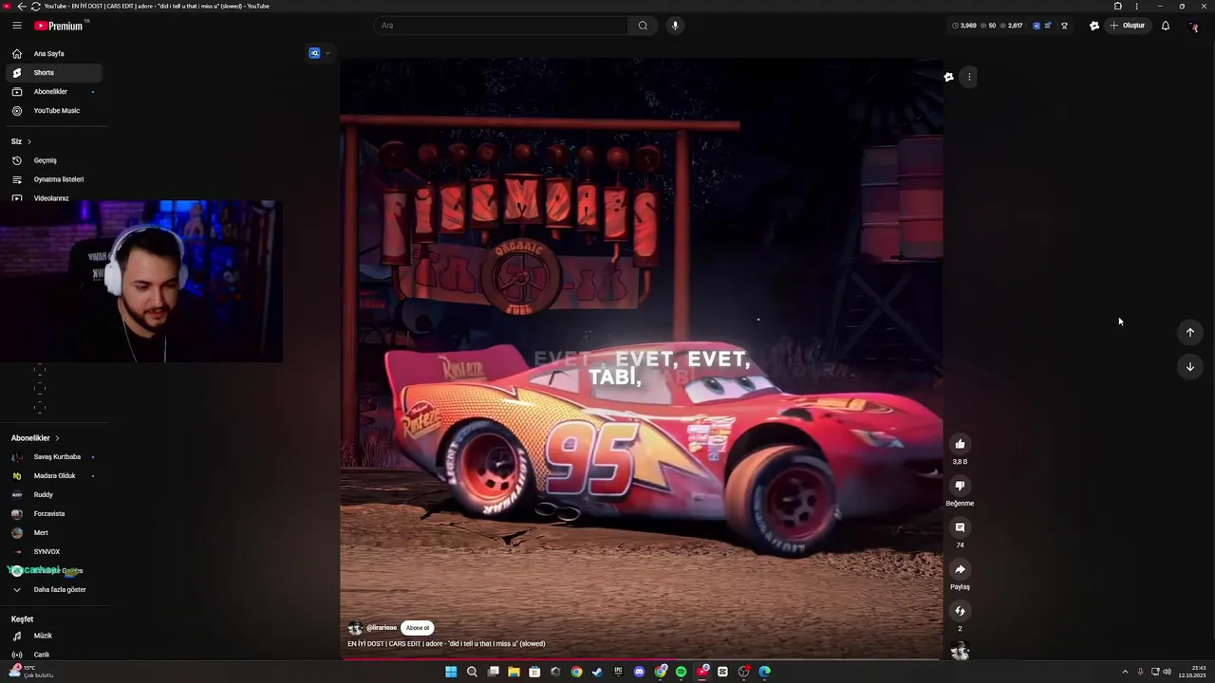Expand the Abonelikler section header chevron
This screenshot has height=683, width=1215.
click(x=57, y=438)
